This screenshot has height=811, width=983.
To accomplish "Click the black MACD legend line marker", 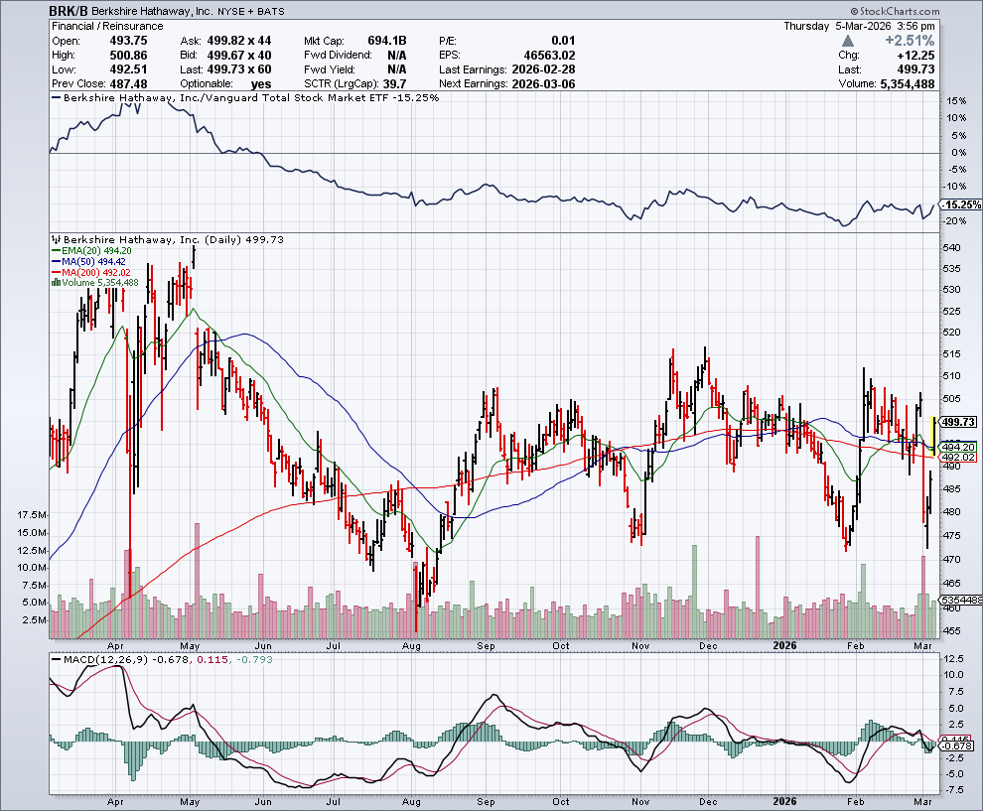I will pos(56,660).
